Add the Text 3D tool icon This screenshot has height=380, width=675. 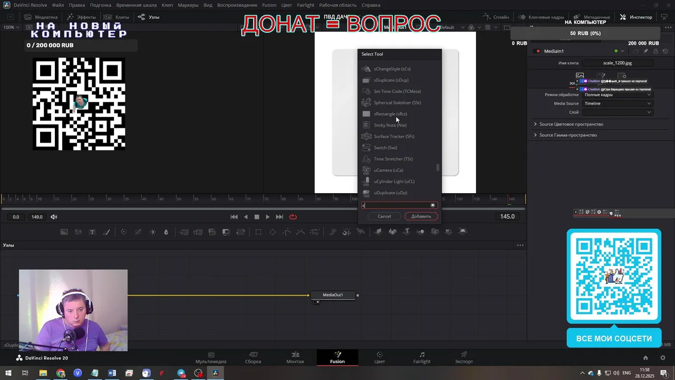(x=407, y=232)
